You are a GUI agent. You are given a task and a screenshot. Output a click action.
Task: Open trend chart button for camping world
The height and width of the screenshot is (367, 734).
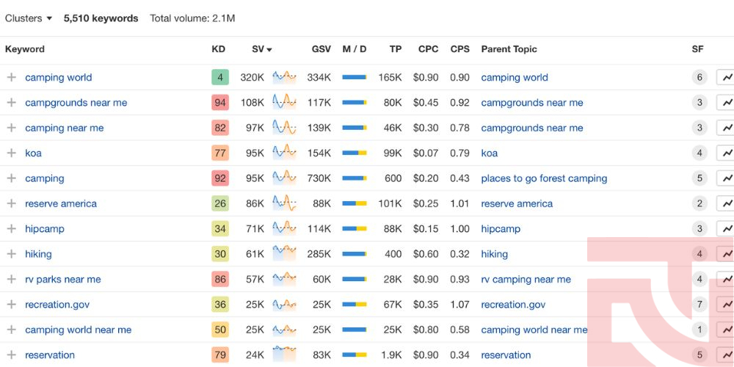coord(726,77)
